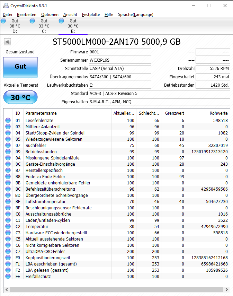Image resolution: width=233 pixels, height=296 pixels.
Task: Click status orb for Herstellerspezifisch row
Action: point(8,170)
